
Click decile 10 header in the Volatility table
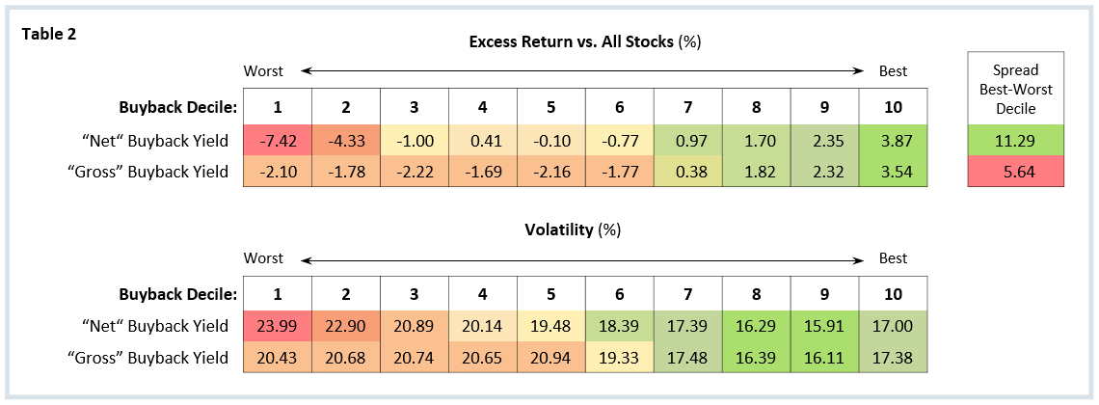point(893,293)
